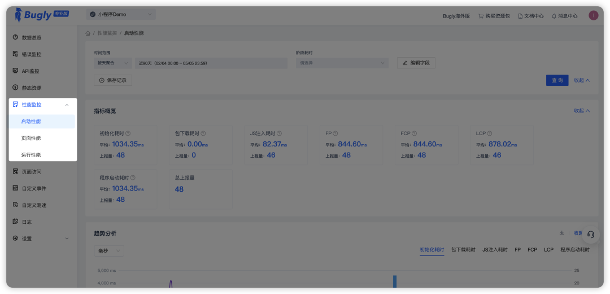Open the customer support headset button
The height and width of the screenshot is (294, 610).
(x=591, y=235)
